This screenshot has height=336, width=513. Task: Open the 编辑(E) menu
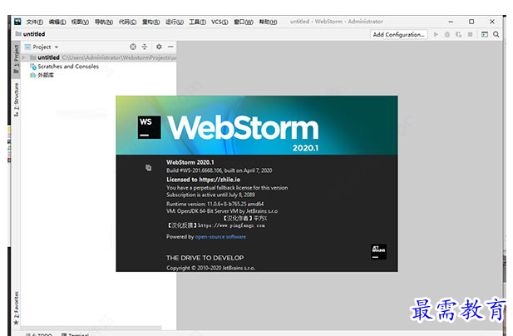[57, 22]
